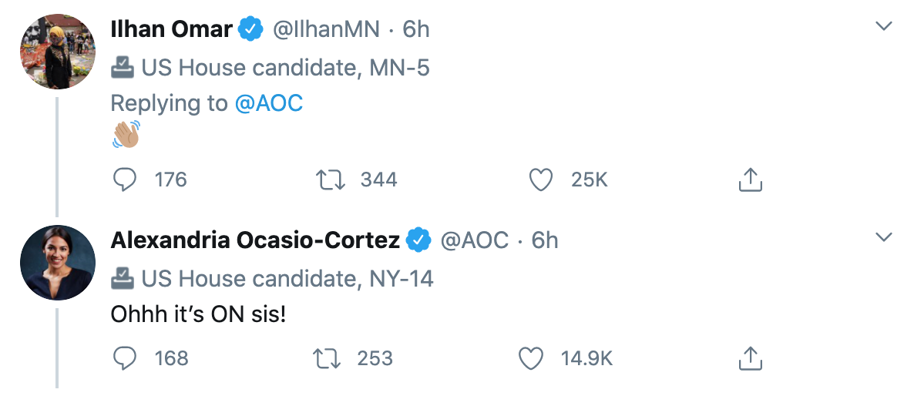Viewport: 914px width, 396px height.
Task: Open more options on Ilhan Omar's tweet
Action: (x=885, y=27)
